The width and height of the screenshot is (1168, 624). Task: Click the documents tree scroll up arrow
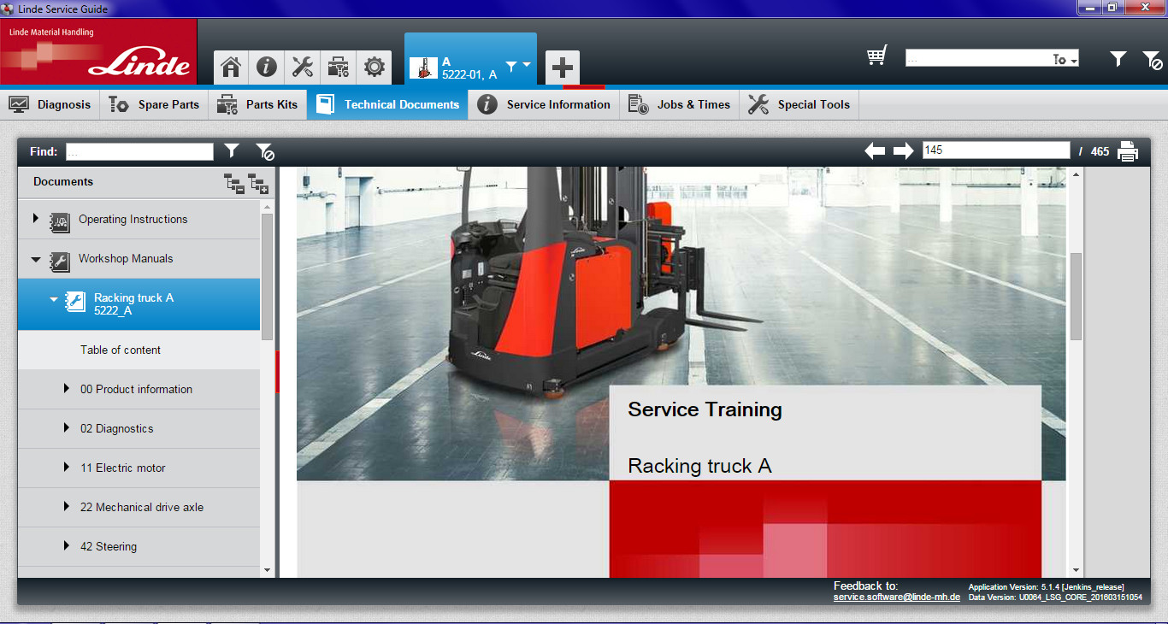267,206
